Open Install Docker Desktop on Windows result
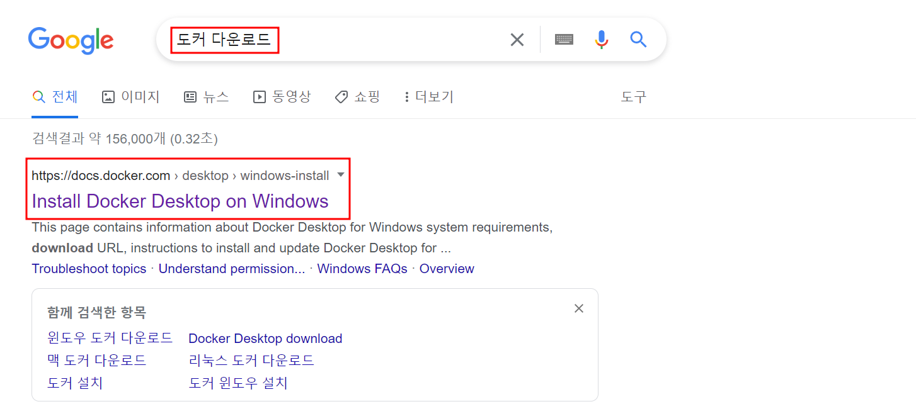 pyautogui.click(x=180, y=201)
